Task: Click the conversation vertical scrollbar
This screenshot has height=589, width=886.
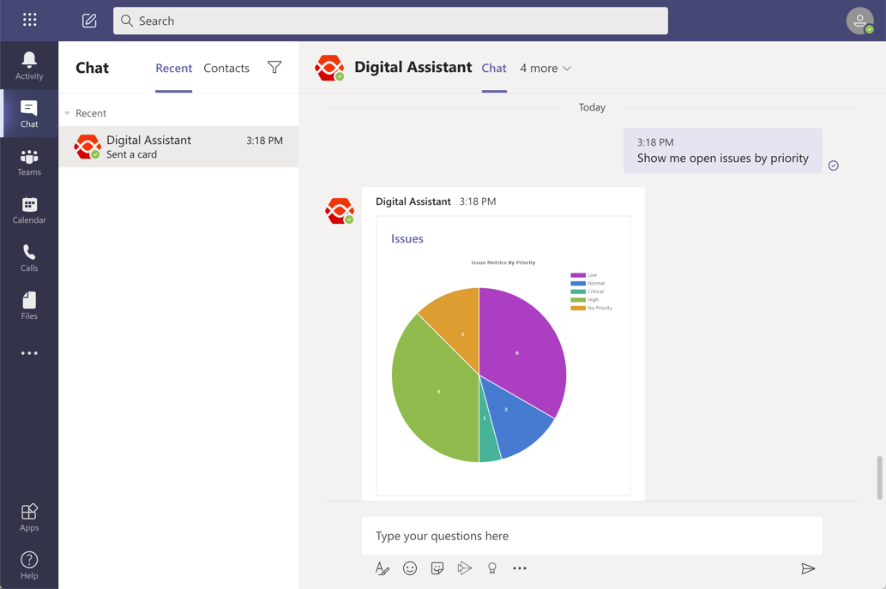Action: tap(880, 478)
